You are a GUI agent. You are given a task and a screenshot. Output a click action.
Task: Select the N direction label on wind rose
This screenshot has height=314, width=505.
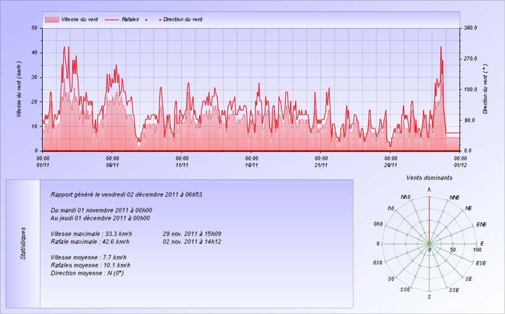point(429,191)
